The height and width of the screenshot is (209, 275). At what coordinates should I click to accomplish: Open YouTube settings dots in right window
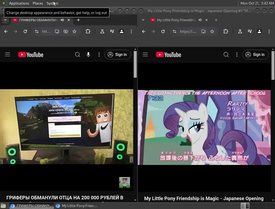point(237,55)
